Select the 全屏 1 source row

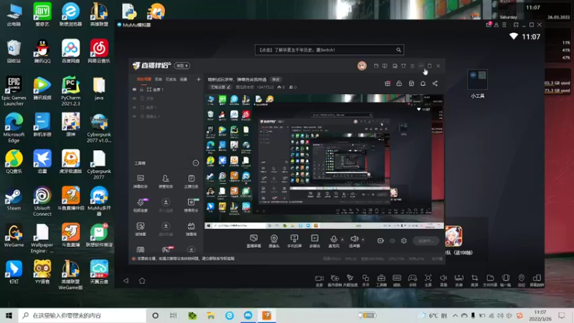click(x=166, y=89)
